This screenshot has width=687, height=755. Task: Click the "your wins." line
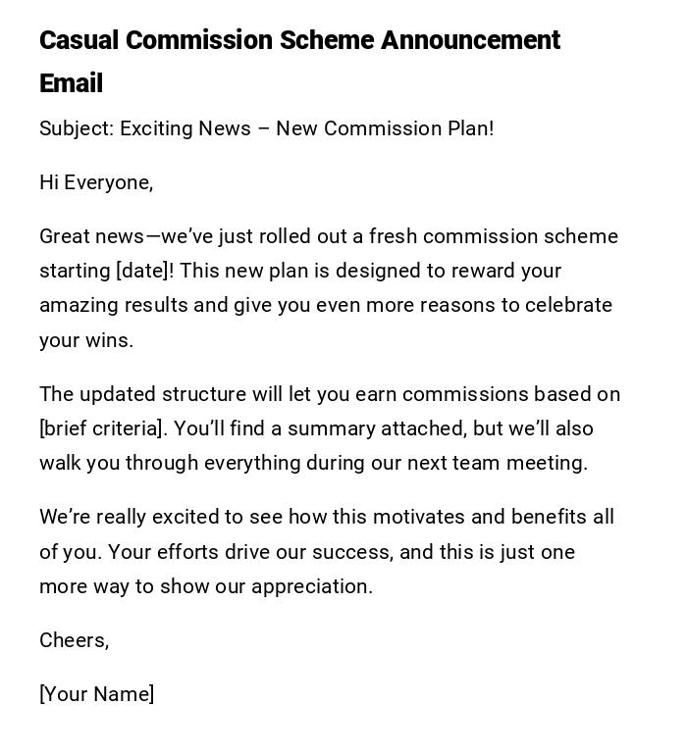(x=86, y=340)
